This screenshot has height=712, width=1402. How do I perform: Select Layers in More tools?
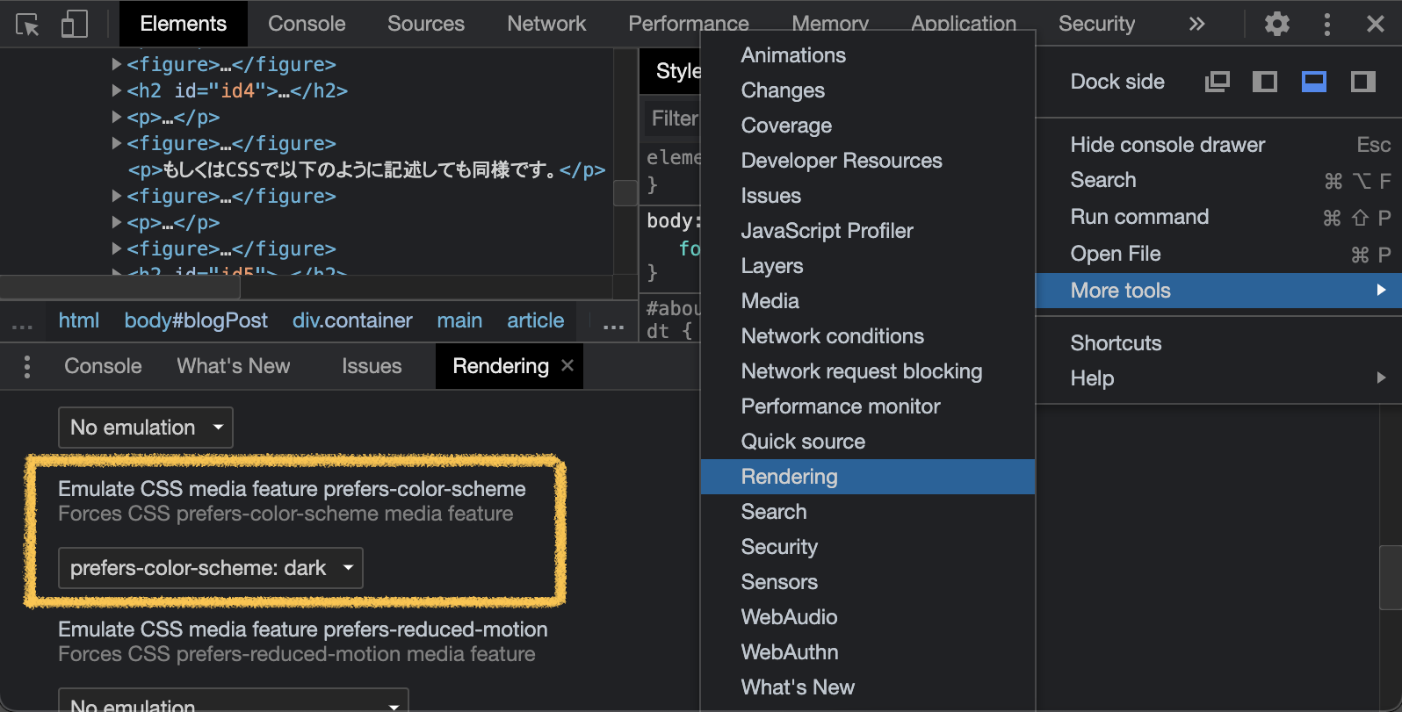(868, 266)
